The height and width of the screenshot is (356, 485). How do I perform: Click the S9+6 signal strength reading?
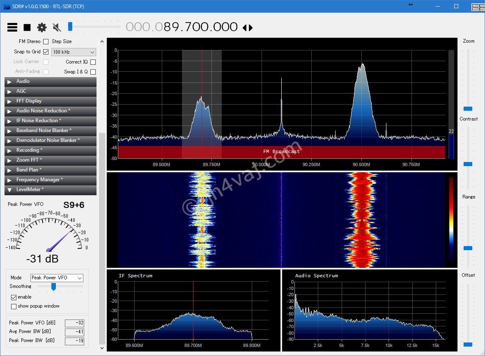point(74,205)
